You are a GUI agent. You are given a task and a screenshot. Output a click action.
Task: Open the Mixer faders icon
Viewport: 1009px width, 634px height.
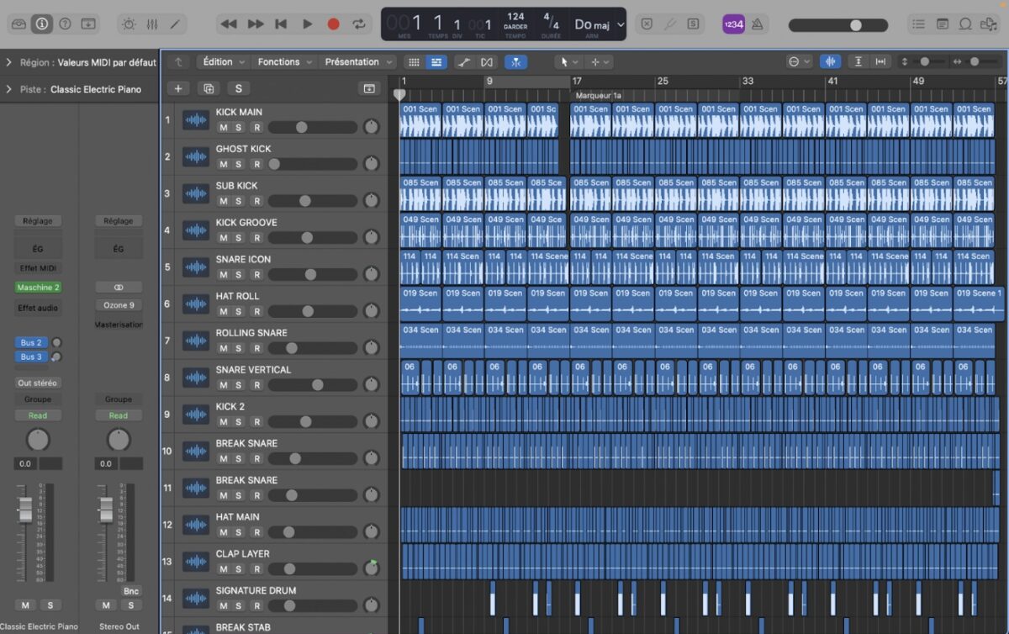[129, 24]
